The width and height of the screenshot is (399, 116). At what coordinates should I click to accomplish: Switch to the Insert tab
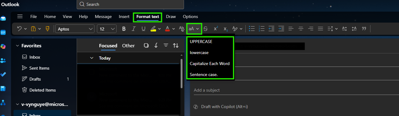point(124,16)
